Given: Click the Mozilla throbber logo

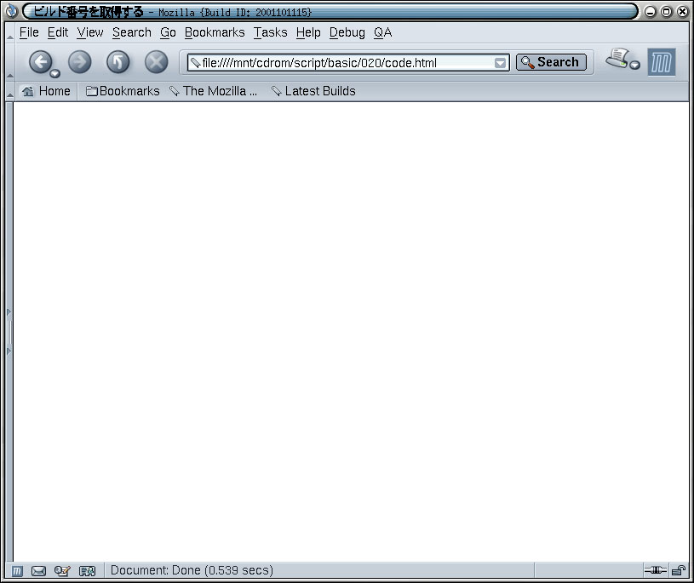Looking at the screenshot, I should pos(662,62).
